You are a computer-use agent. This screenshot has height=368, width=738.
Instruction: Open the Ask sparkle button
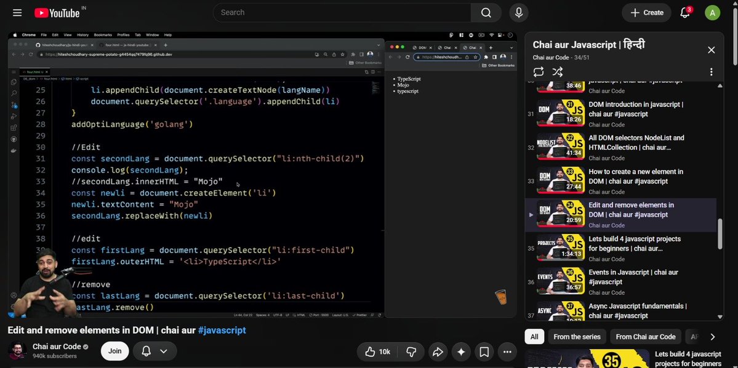click(x=461, y=351)
